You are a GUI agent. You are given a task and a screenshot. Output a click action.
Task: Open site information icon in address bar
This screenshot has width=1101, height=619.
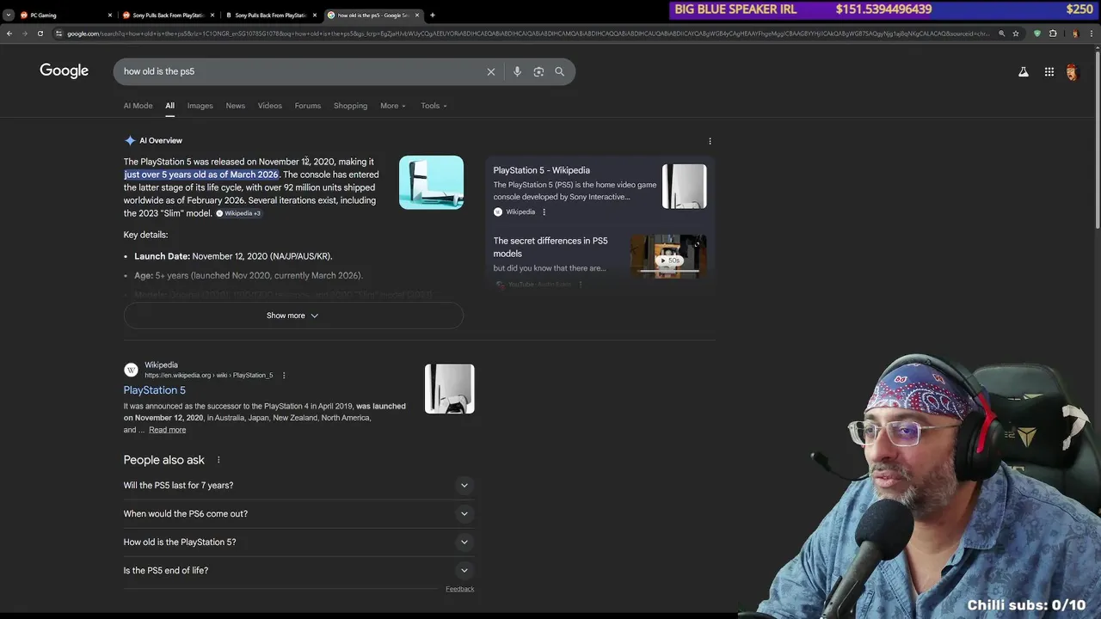pos(58,34)
